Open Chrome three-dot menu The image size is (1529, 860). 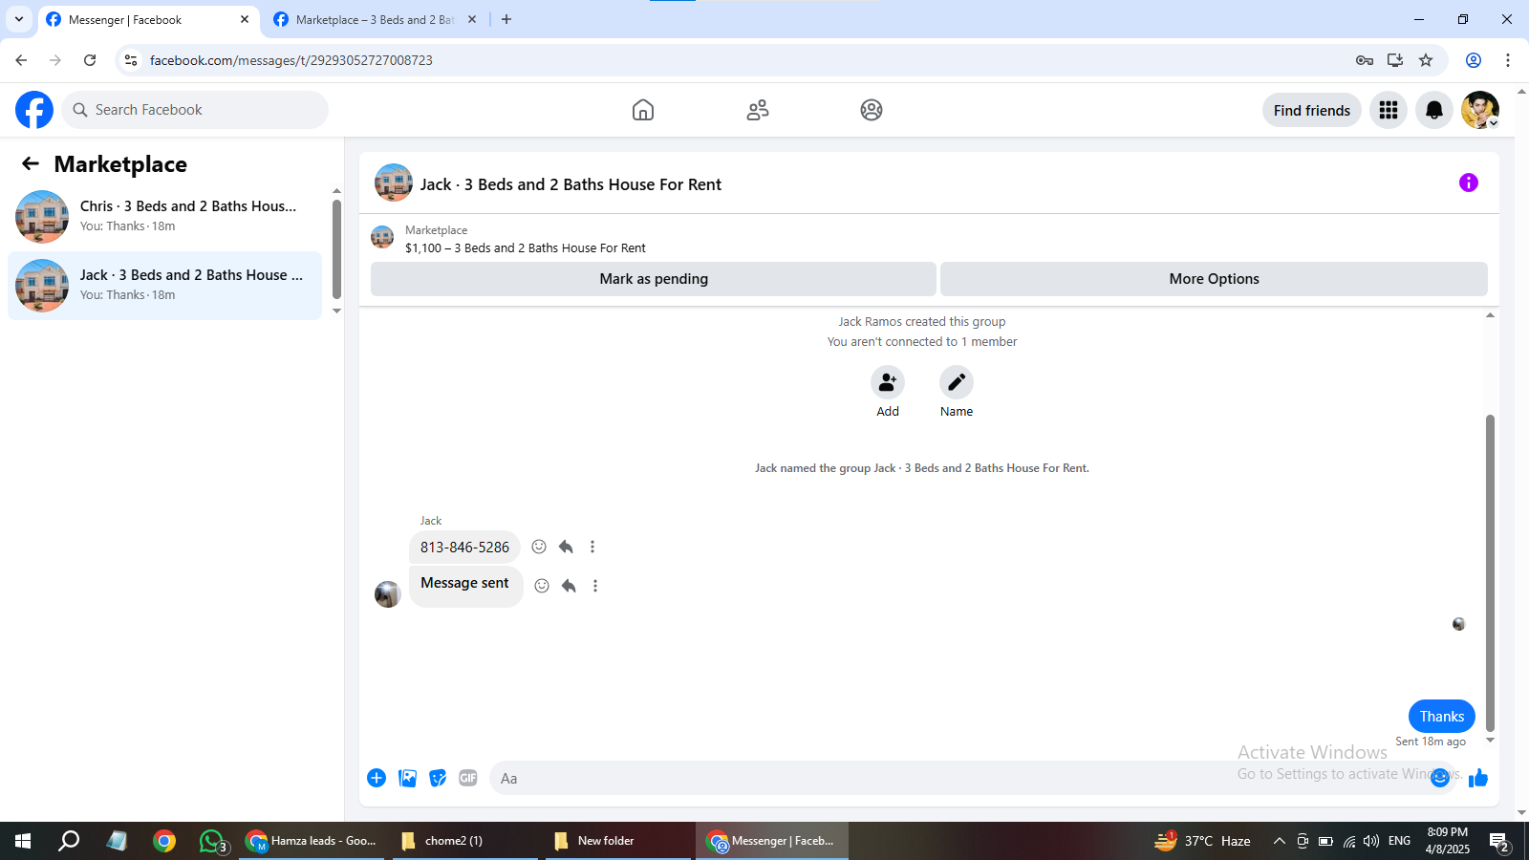click(x=1508, y=60)
